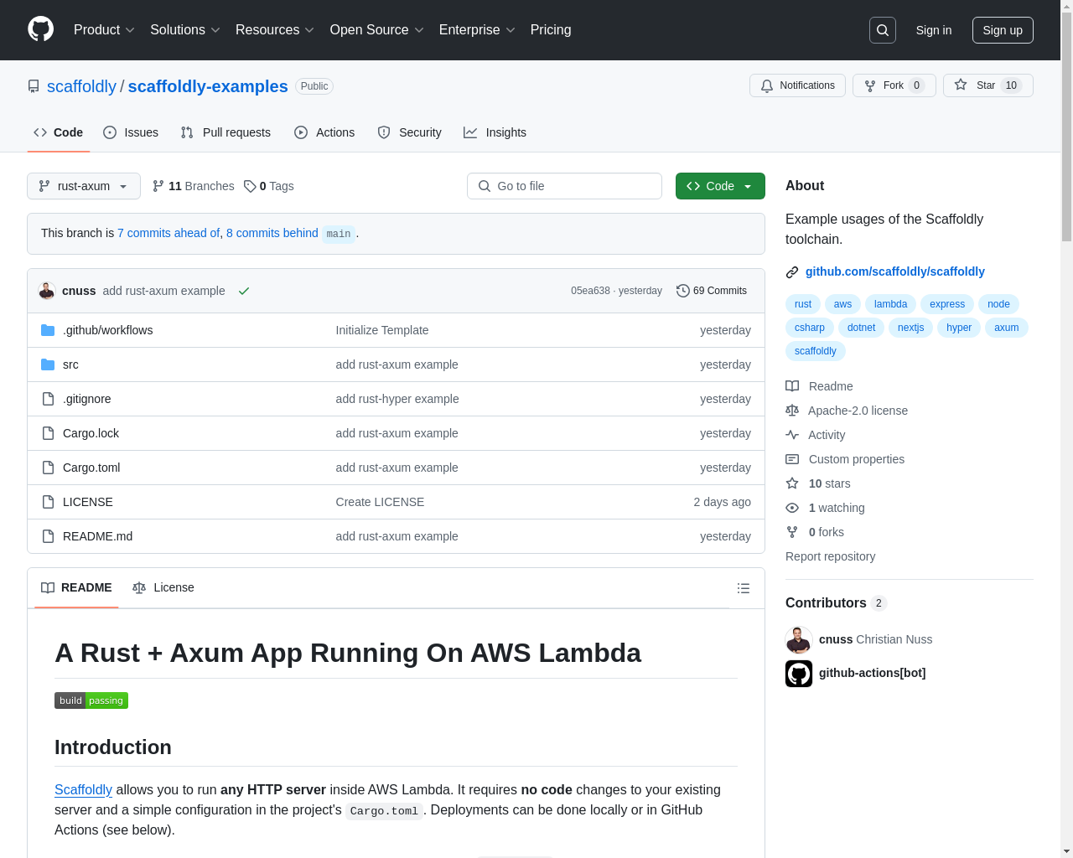This screenshot has width=1073, height=858.
Task: Click the Sign in link
Action: [933, 30]
